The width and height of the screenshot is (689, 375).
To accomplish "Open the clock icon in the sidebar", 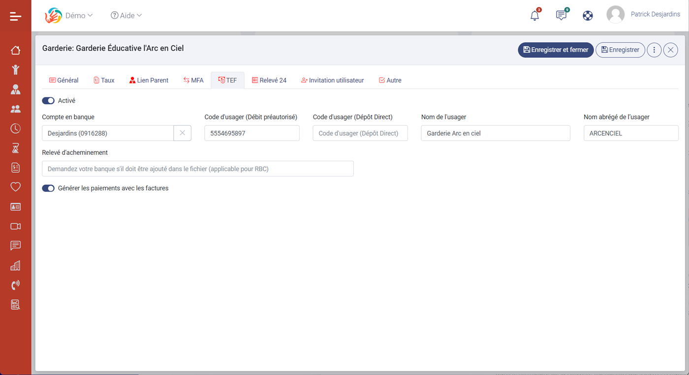I will (x=15, y=128).
